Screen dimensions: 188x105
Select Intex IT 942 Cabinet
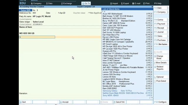[127, 60]
